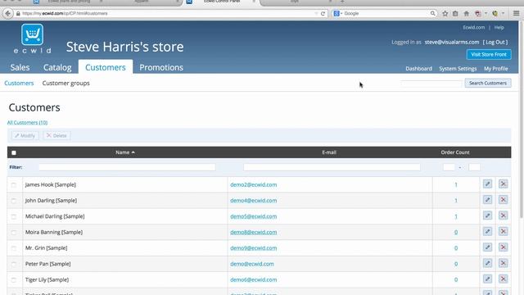Check the James Hook row checkbox

[14, 185]
